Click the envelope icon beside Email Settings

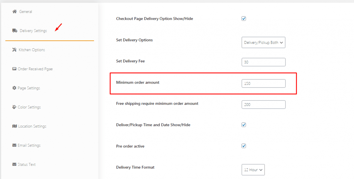(x=15, y=145)
